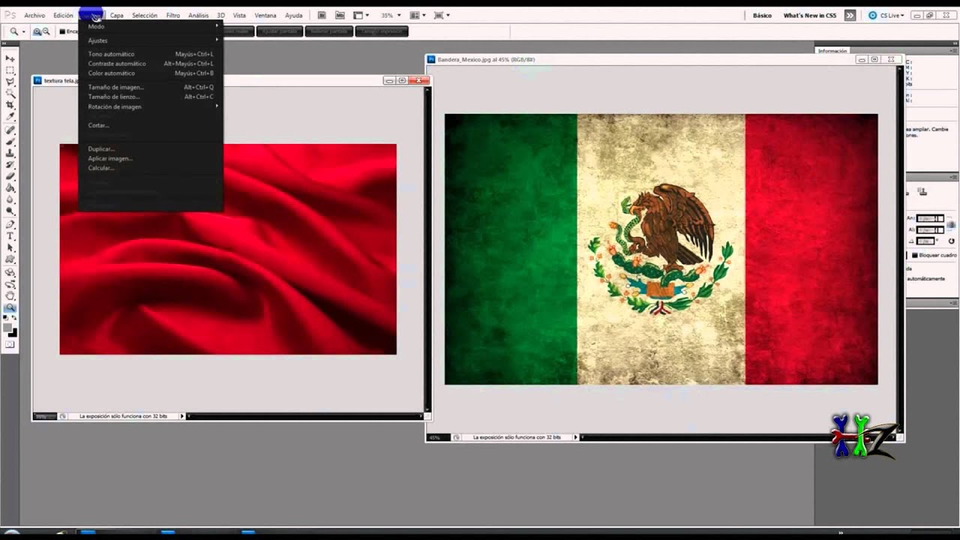Select the Move tool

(x=10, y=58)
